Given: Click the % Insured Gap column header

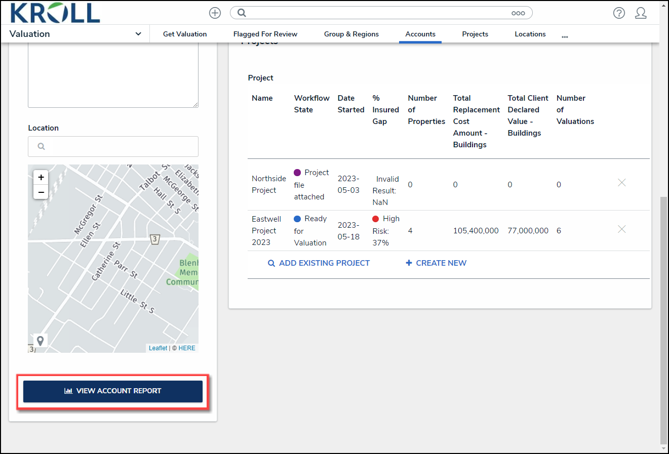Looking at the screenshot, I should click(x=386, y=110).
